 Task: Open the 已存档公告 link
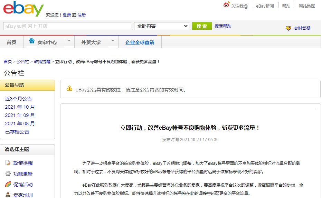(17, 132)
